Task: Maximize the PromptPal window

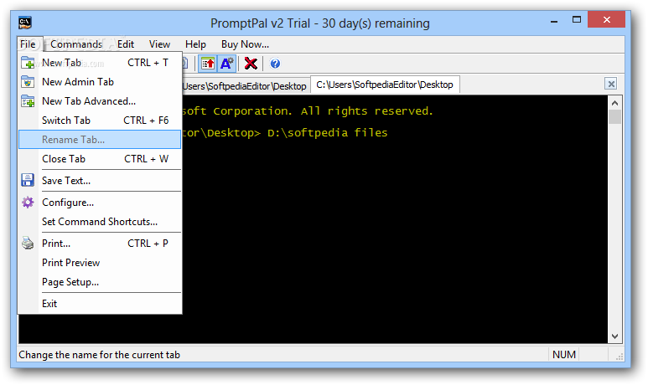Action: click(577, 20)
